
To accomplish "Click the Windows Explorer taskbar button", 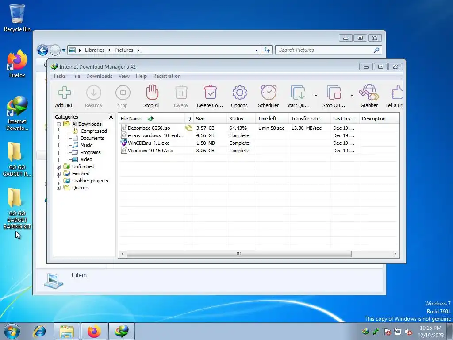I will point(66,331).
